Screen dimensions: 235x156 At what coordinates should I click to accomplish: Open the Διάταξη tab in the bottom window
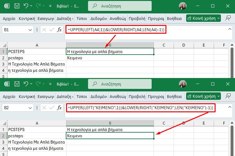tap(65, 96)
